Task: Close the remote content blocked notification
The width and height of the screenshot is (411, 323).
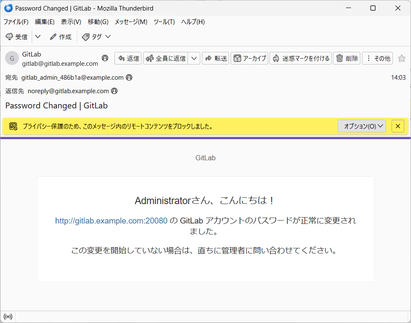Action: 398,126
